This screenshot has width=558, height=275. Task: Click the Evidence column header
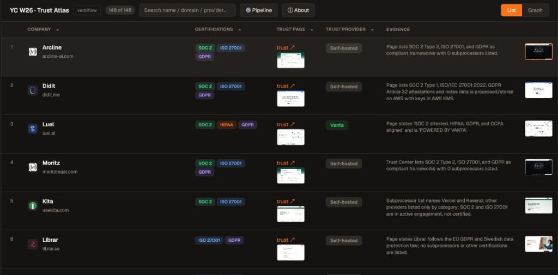point(398,29)
